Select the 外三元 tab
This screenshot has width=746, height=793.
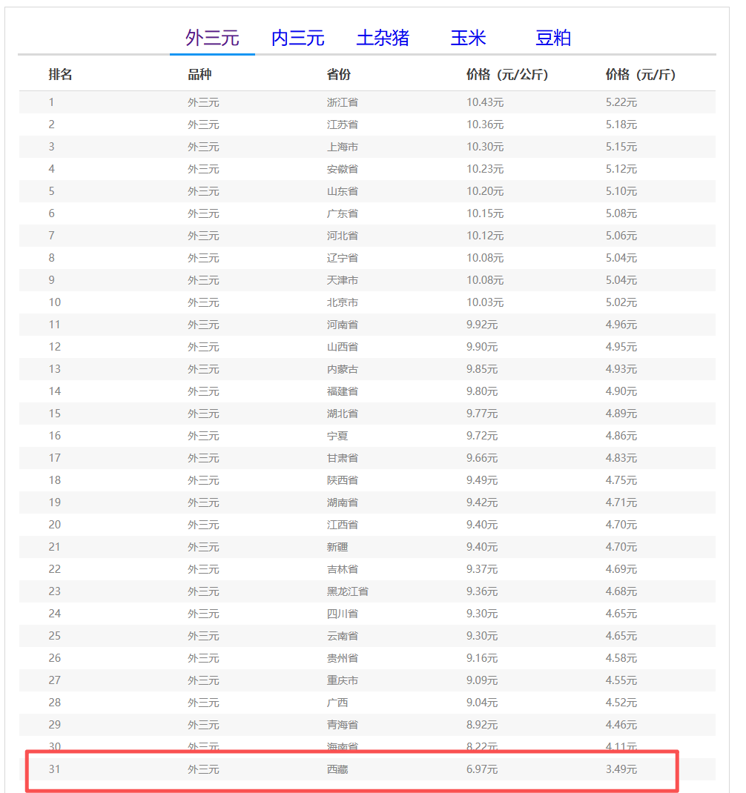coord(212,38)
